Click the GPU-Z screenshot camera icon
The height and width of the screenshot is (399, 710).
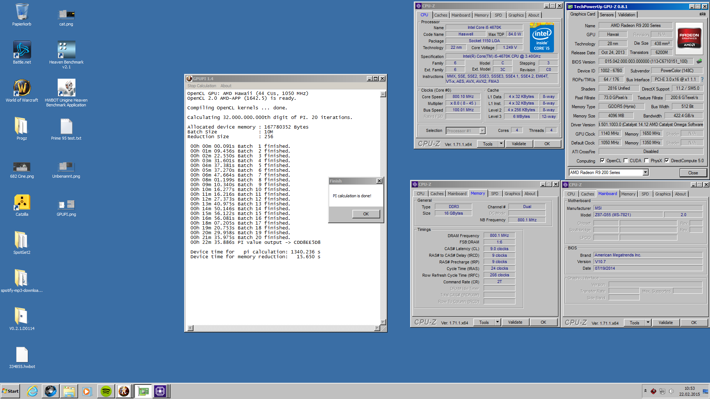pos(702,14)
